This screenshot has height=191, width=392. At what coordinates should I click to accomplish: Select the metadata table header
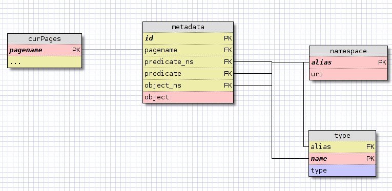pos(188,27)
